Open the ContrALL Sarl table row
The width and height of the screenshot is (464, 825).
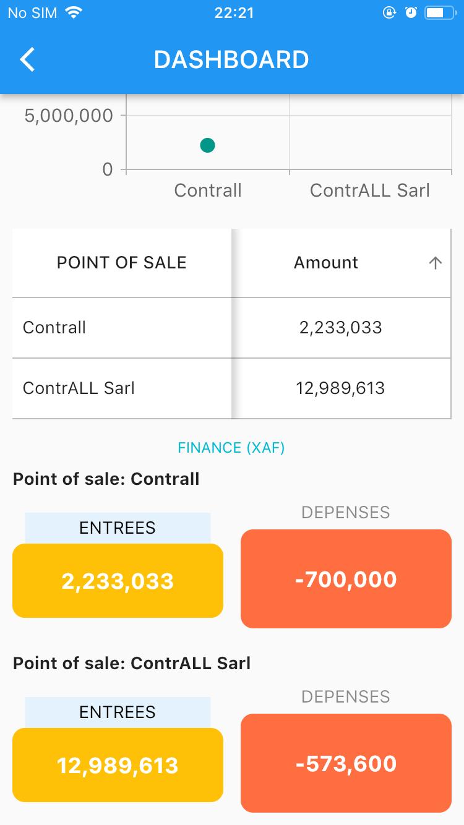231,388
